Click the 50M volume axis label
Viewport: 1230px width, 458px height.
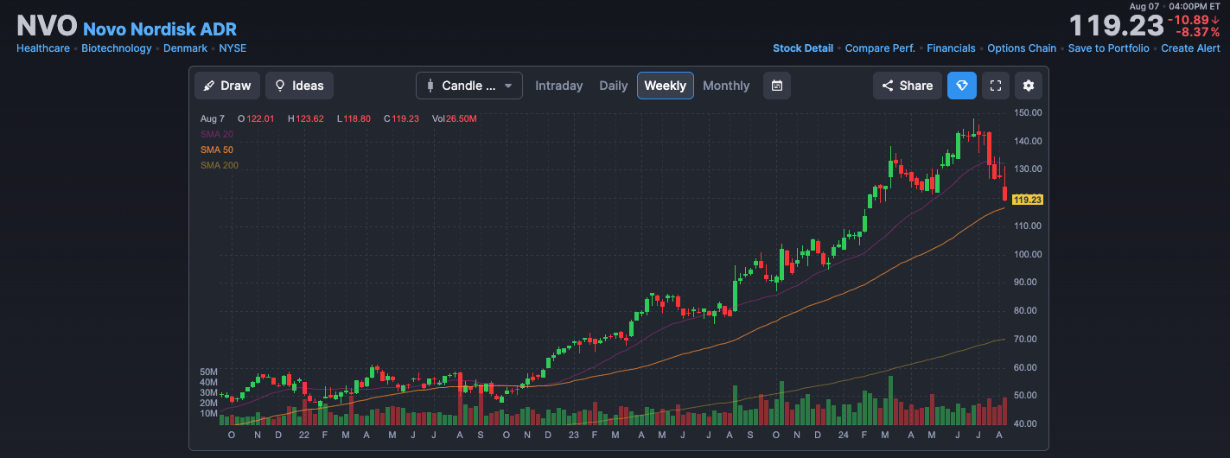point(208,372)
